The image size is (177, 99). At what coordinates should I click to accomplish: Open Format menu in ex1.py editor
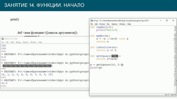click(x=102, y=24)
